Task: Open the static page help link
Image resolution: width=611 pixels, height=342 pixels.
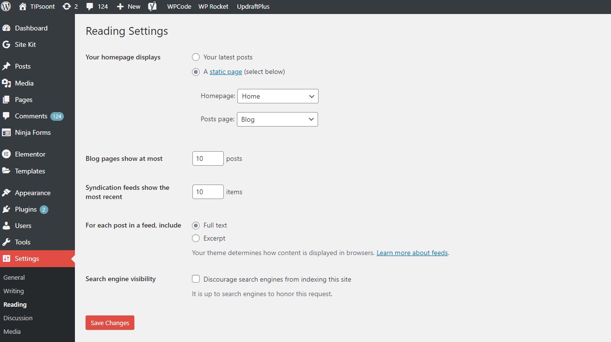Action: pos(226,71)
